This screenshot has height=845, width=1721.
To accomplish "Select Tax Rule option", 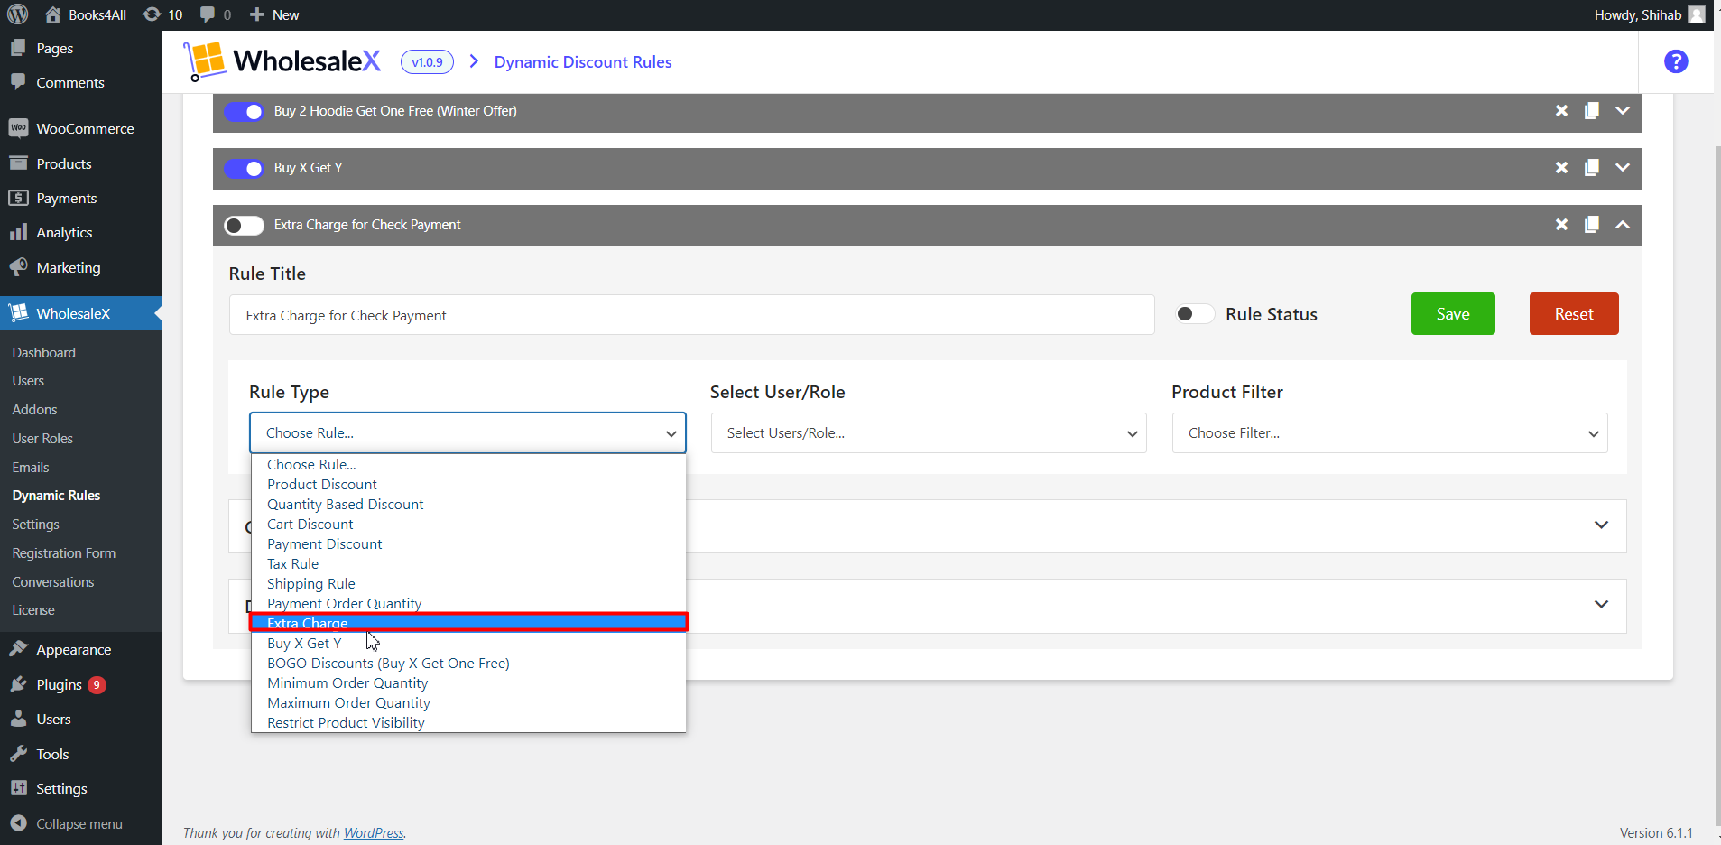I will [468, 564].
